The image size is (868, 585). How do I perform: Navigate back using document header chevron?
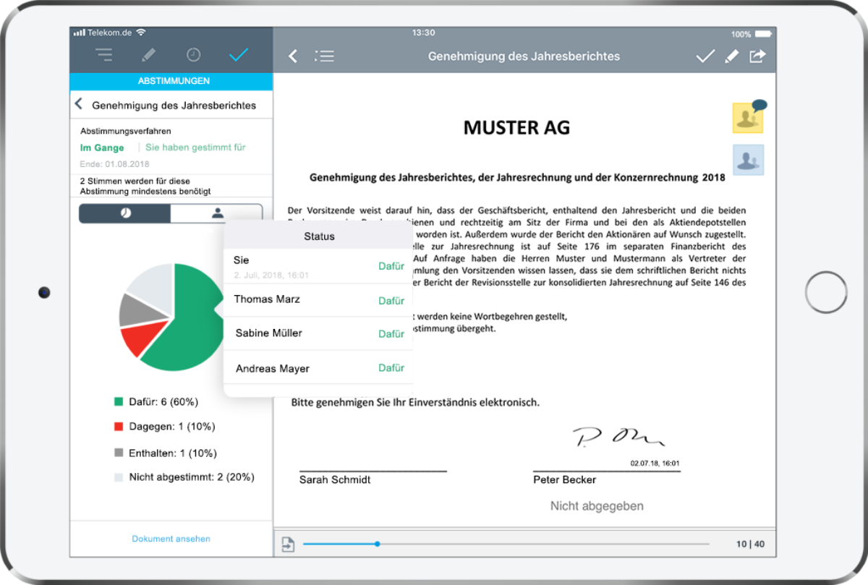pyautogui.click(x=293, y=56)
